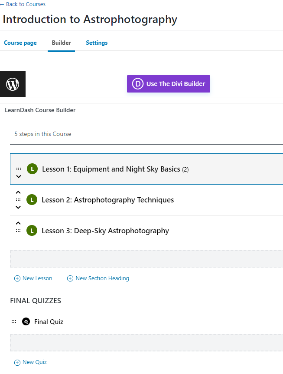
Task: Click the drag handle dots beside Final Quiz
Action: 14,321
